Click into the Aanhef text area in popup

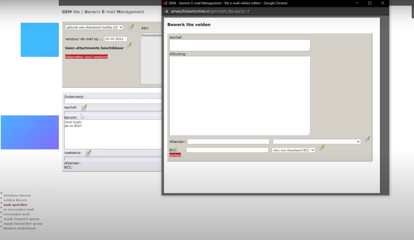(240, 45)
